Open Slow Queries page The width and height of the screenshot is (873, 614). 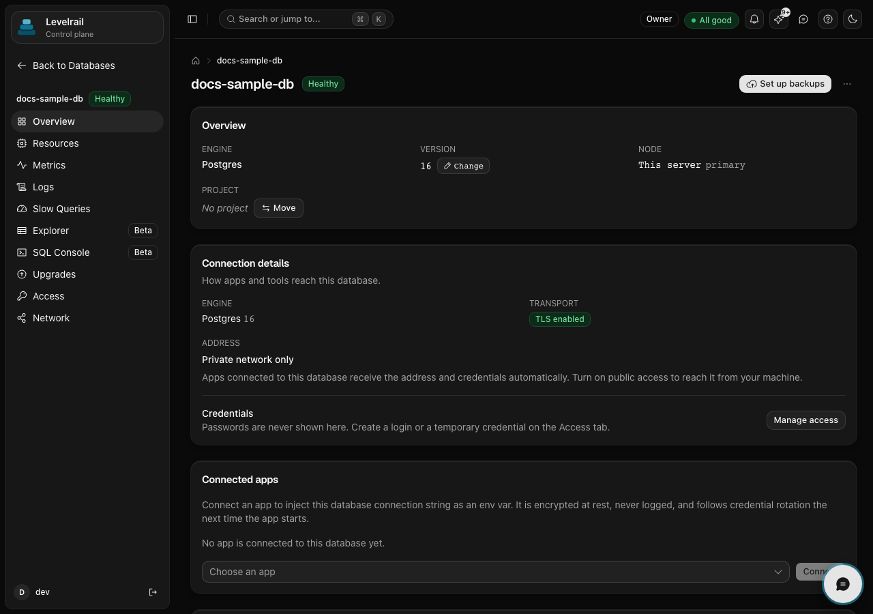click(87, 209)
